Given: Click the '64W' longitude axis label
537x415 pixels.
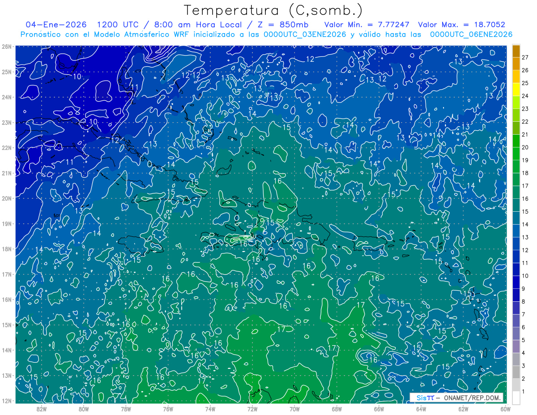Looking at the screenshot, I should [x=421, y=408].
